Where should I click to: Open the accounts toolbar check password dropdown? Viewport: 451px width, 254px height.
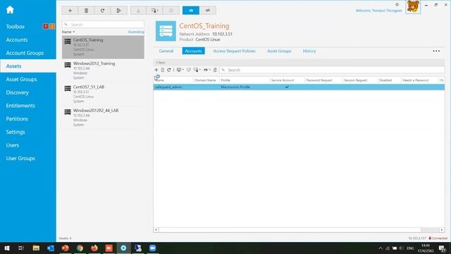pos(197,70)
